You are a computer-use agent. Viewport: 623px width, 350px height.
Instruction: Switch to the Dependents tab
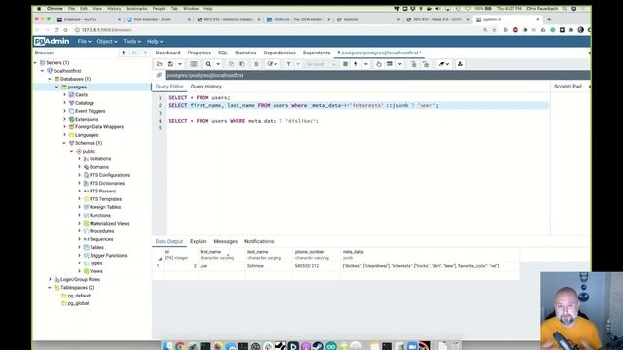click(x=316, y=52)
